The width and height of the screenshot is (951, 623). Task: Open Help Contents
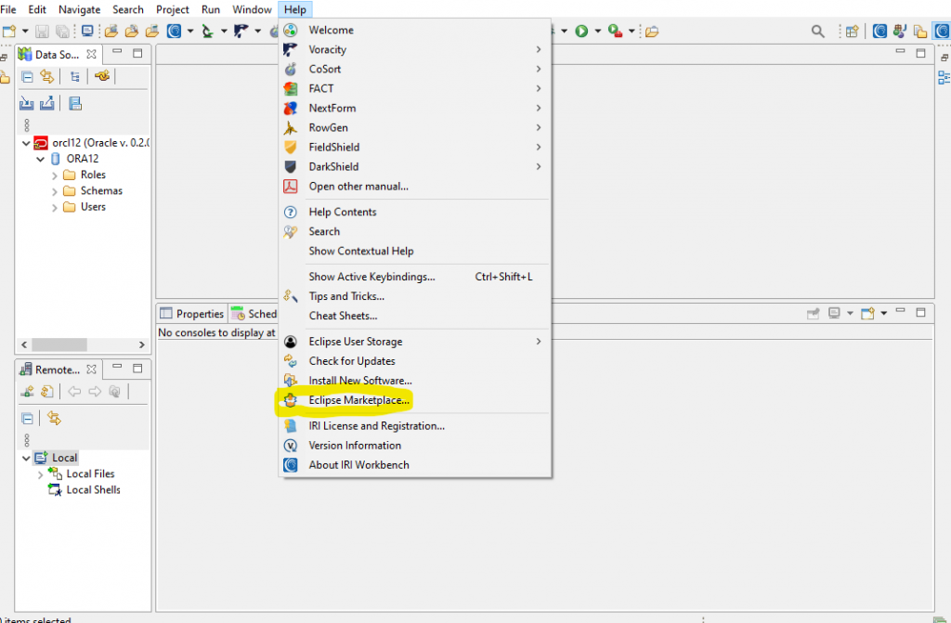tap(342, 212)
